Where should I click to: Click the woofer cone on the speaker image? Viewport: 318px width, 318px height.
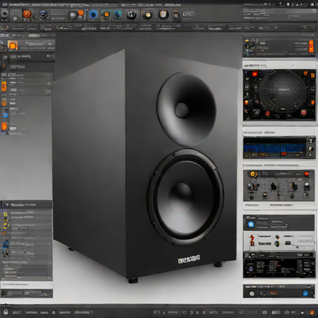185,198
